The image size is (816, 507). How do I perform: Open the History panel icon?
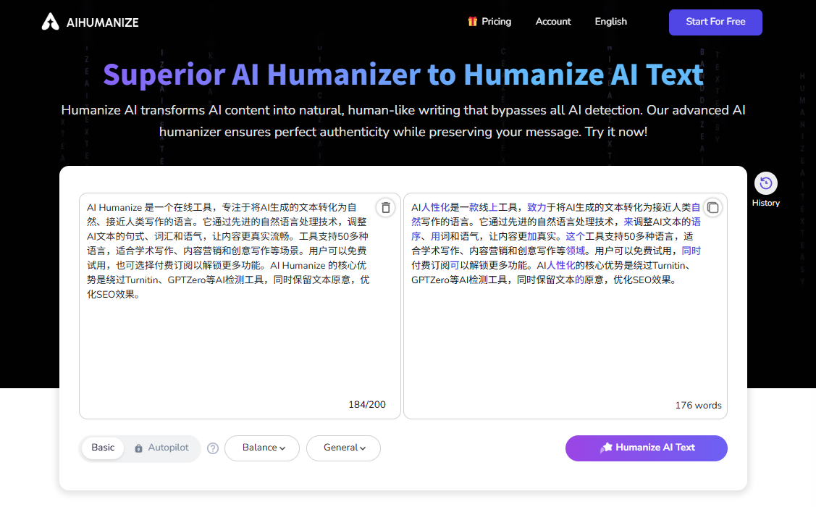pyautogui.click(x=765, y=183)
